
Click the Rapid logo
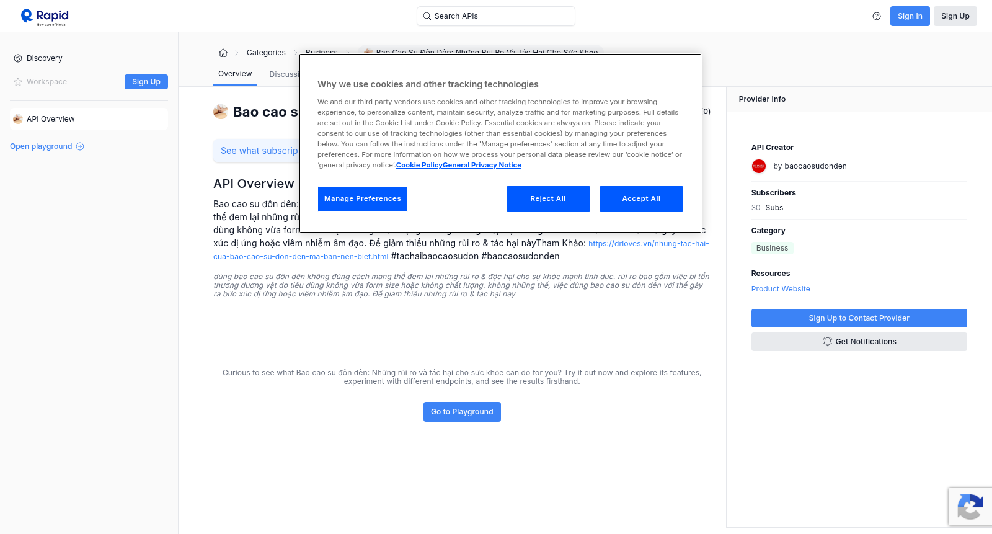coord(45,17)
